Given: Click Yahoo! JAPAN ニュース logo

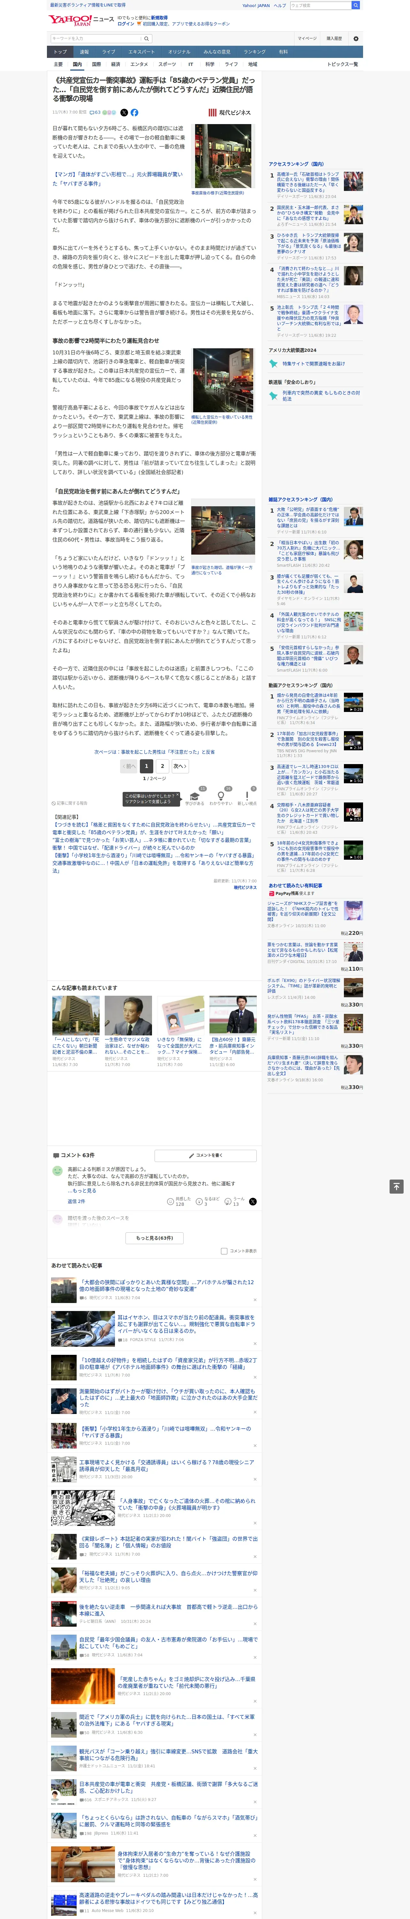Looking at the screenshot, I should [x=81, y=20].
